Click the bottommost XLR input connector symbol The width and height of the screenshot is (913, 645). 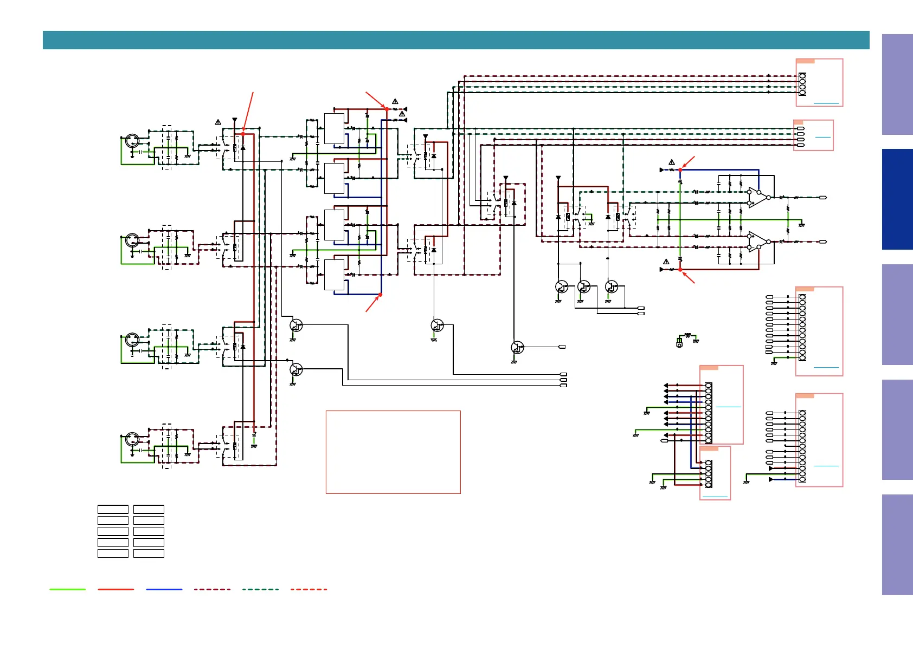pos(132,439)
